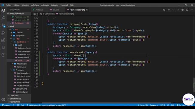
Task: Click the Espaces: 4 indentation indicator
Action: click(154, 105)
